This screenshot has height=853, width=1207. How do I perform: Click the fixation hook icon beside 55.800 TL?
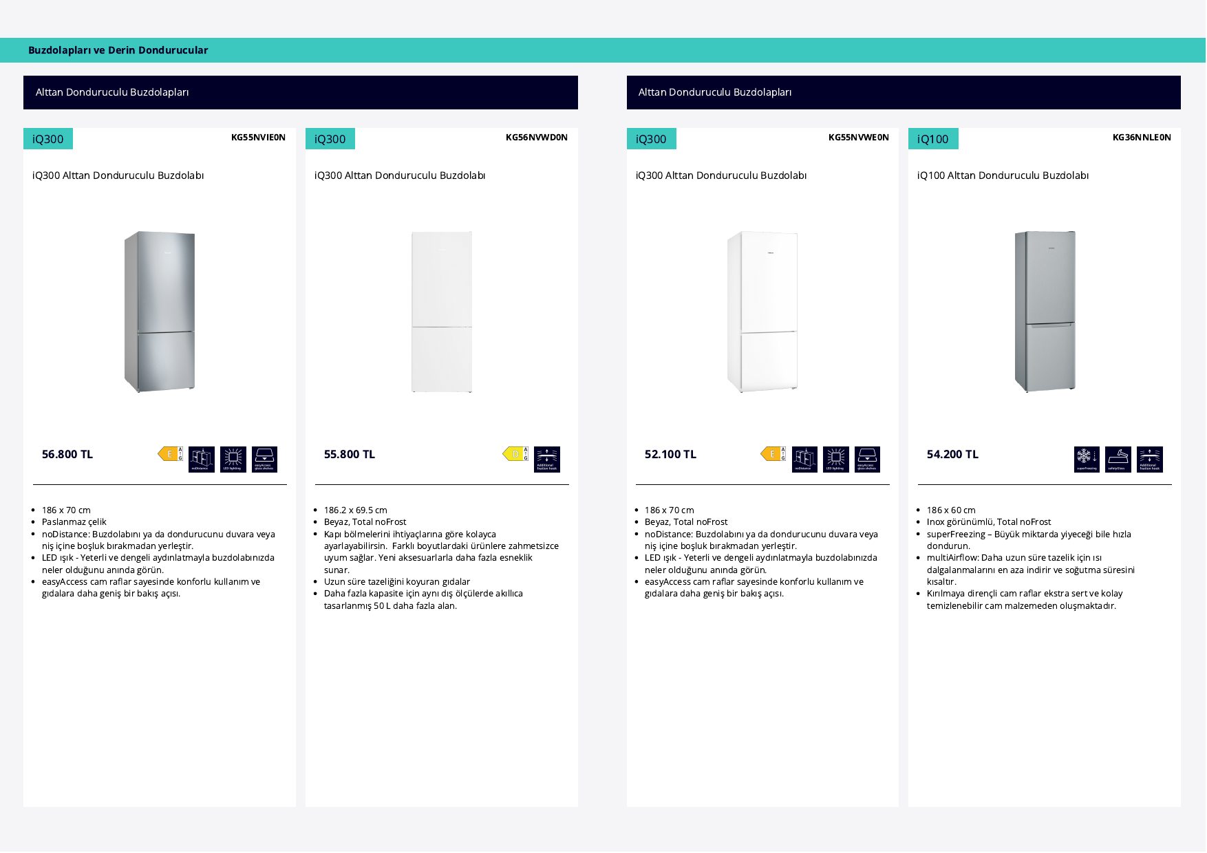point(547,460)
